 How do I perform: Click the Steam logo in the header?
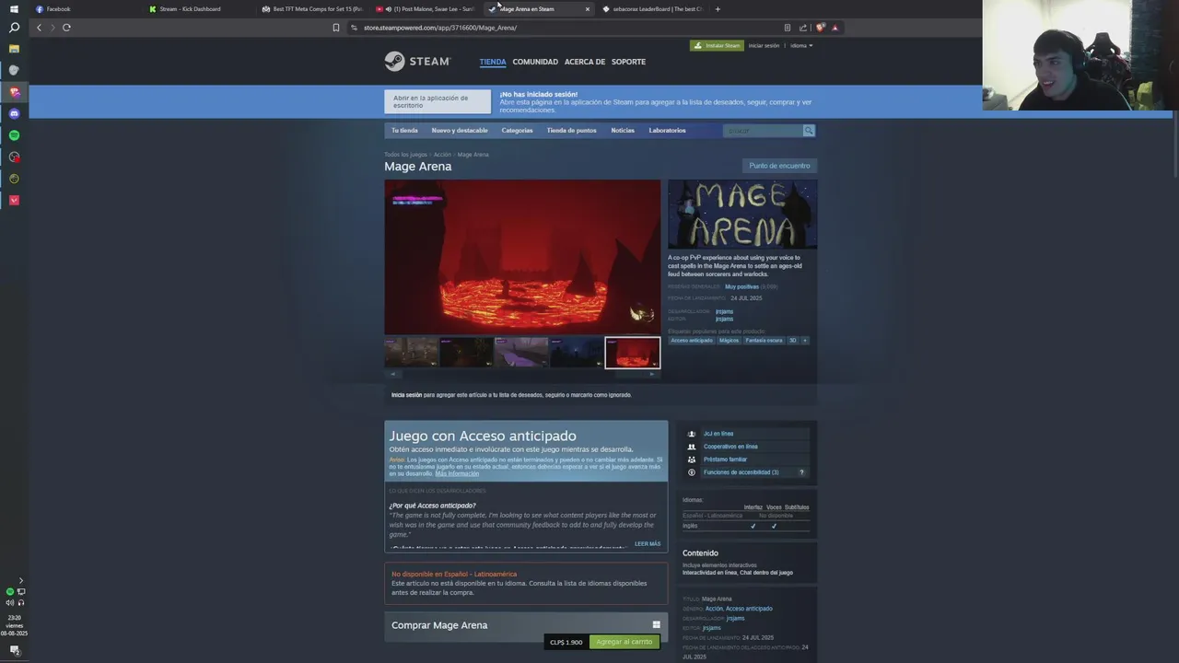pos(417,62)
